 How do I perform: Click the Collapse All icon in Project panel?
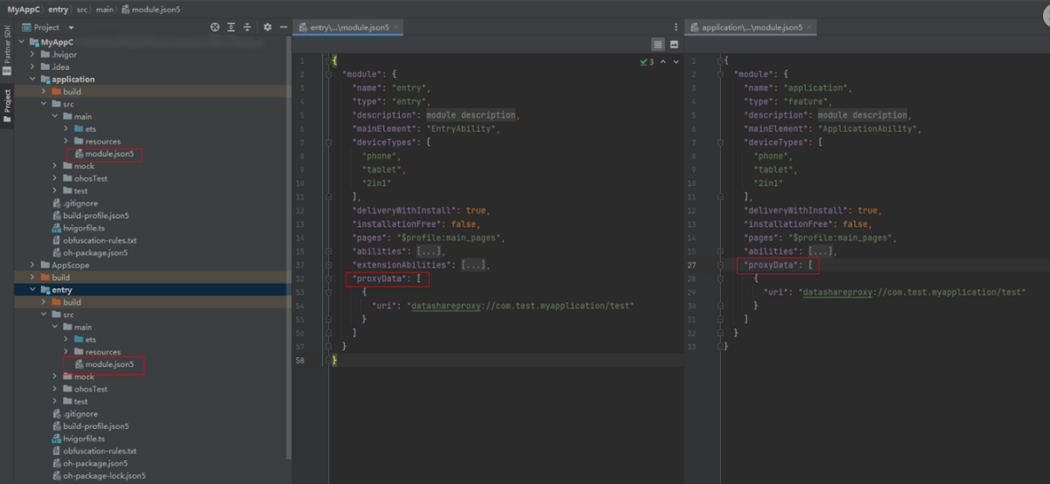tap(248, 27)
